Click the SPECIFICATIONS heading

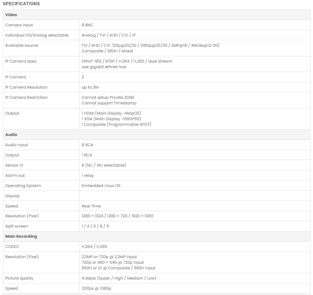tap(21, 4)
